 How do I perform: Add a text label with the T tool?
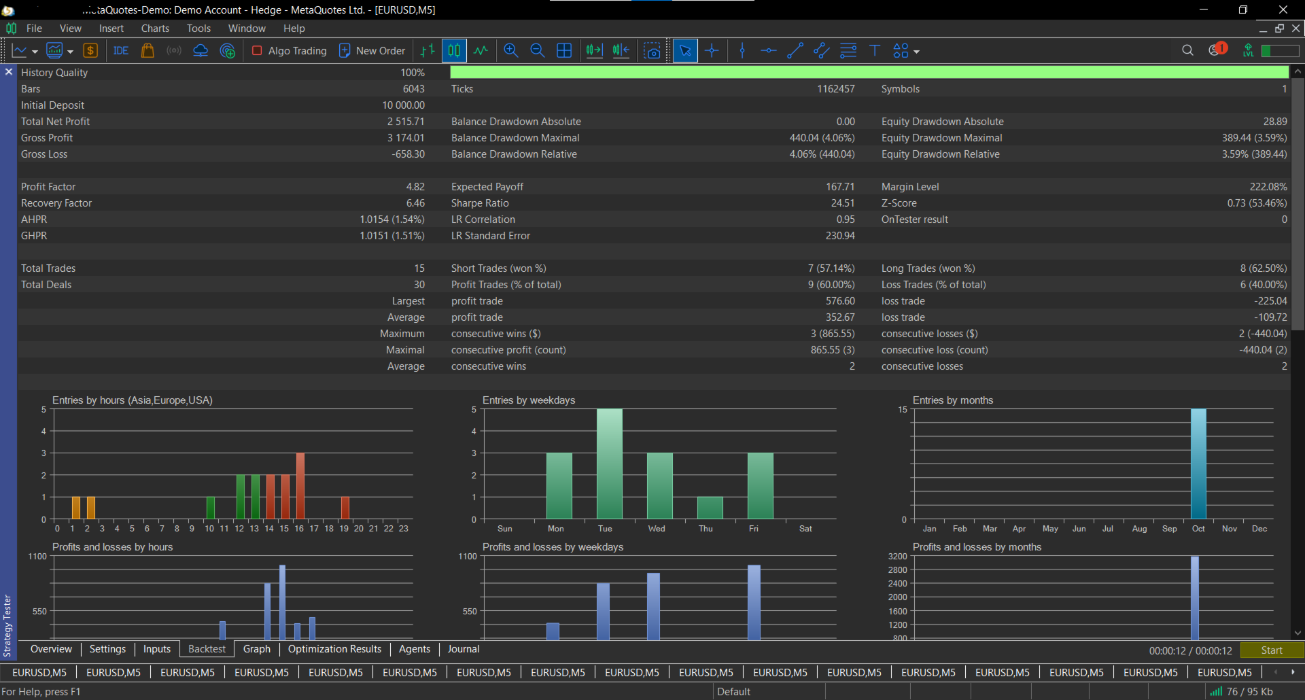875,51
